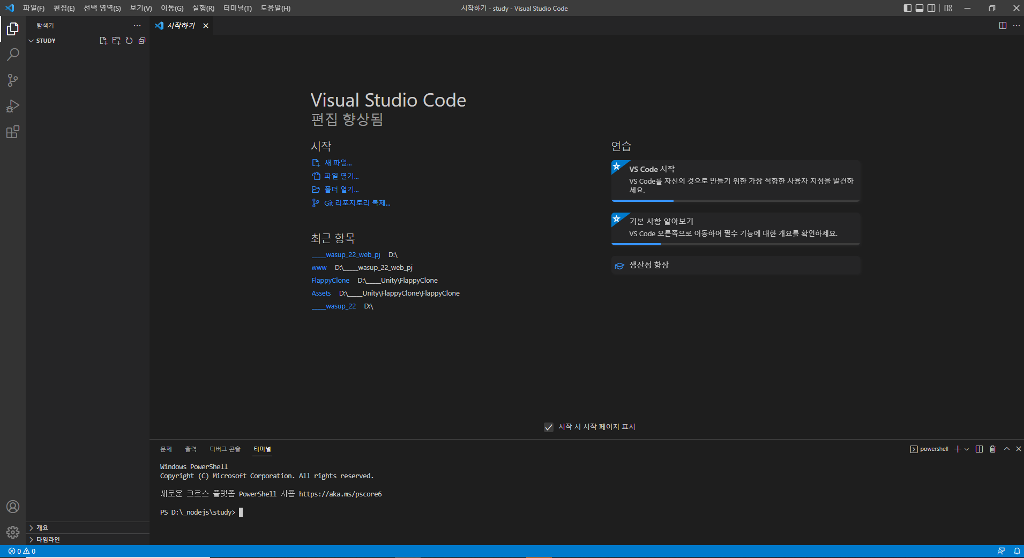Viewport: 1024px width, 558px height.
Task: Open Manage settings gear
Action: [x=13, y=532]
